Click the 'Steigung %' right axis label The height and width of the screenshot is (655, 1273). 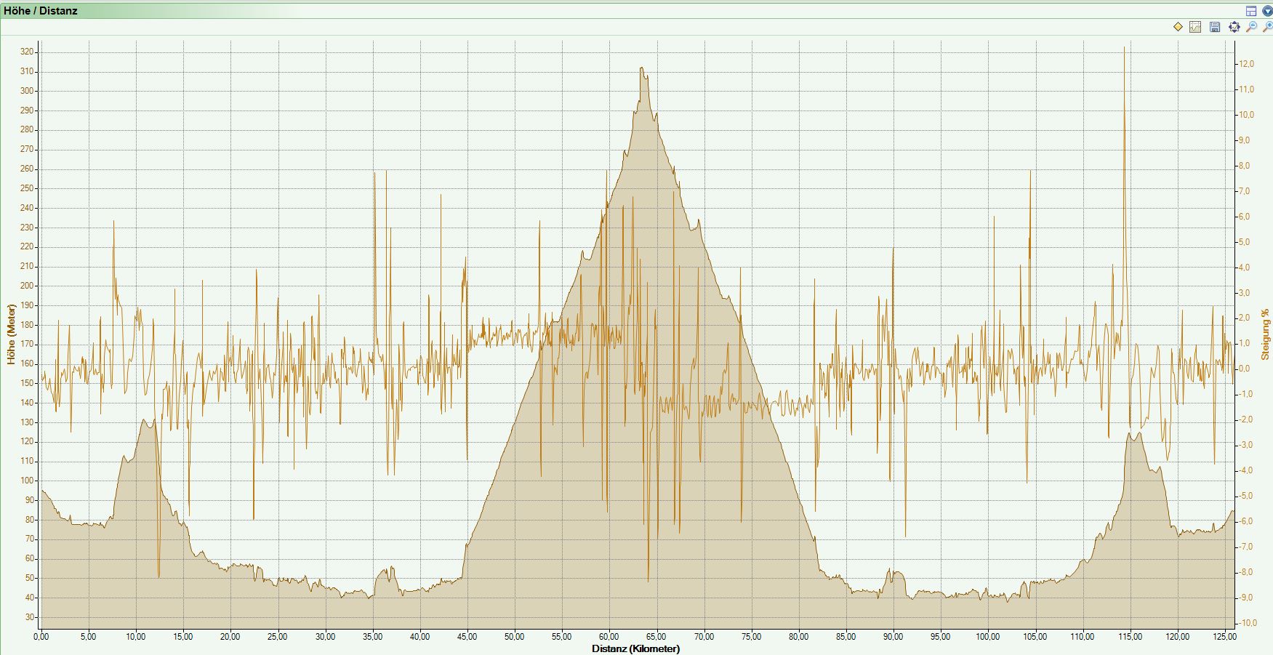(x=1265, y=334)
